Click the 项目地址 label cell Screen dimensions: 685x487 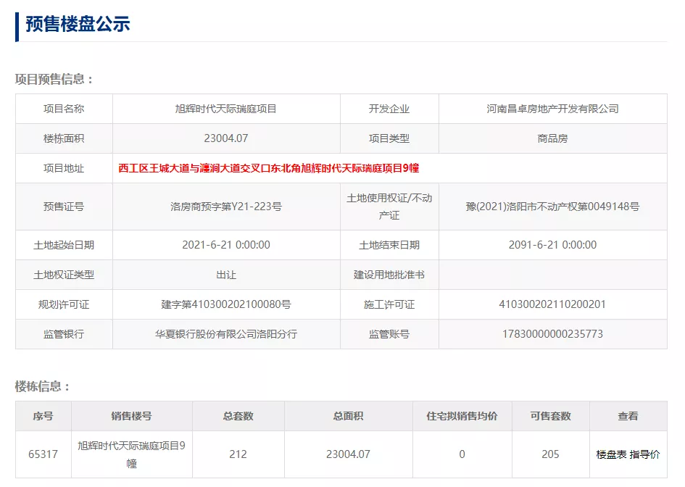click(x=64, y=168)
